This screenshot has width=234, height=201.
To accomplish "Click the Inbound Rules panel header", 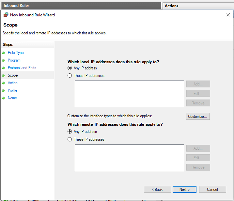I will pyautogui.click(x=81, y=6).
